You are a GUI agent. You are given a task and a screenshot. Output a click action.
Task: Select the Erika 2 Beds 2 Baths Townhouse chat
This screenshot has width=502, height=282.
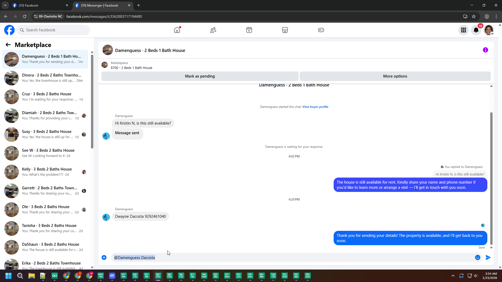click(x=45, y=264)
